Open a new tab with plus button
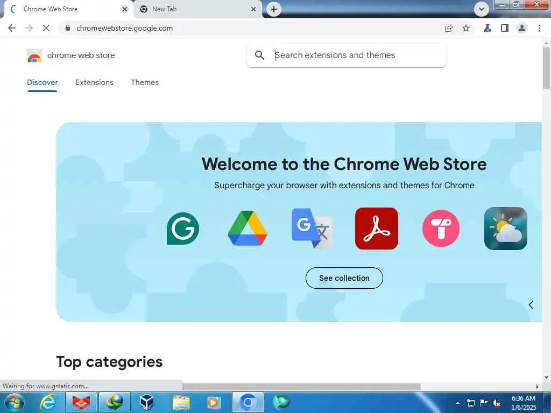The height and width of the screenshot is (413, 551). pos(274,9)
